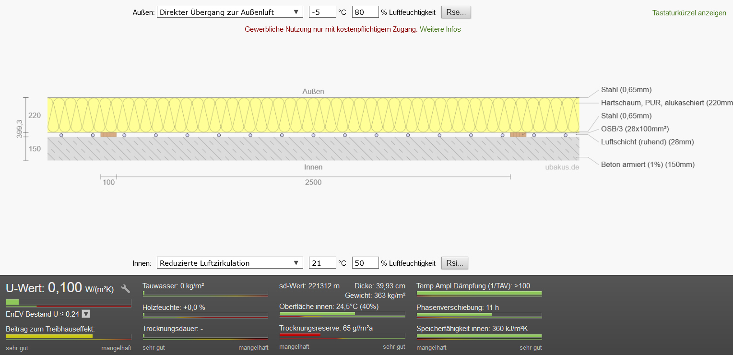Image resolution: width=733 pixels, height=355 pixels.
Task: Click the 'Beton armiert (1%) (150mm)' layer label
Action: click(x=648, y=165)
